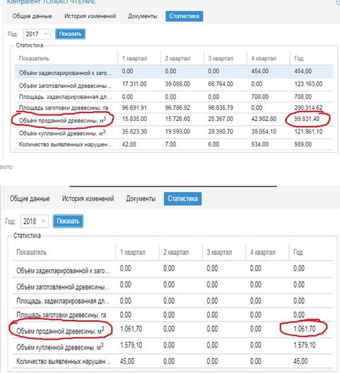Image resolution: width=340 pixels, height=373 pixels.
Task: Open upper История изменений tab
Action: coord(90,16)
